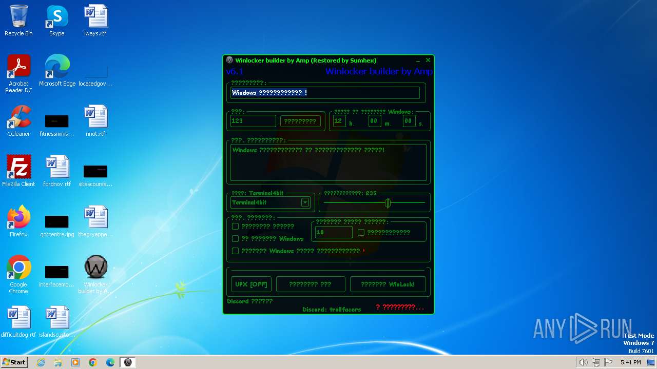The height and width of the screenshot is (369, 657).
Task: Click the button next to the 123 field
Action: [300, 121]
